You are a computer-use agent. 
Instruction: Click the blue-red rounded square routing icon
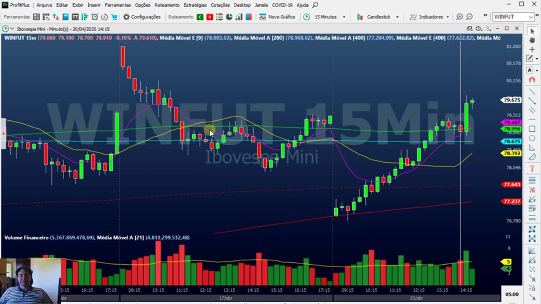point(249,17)
